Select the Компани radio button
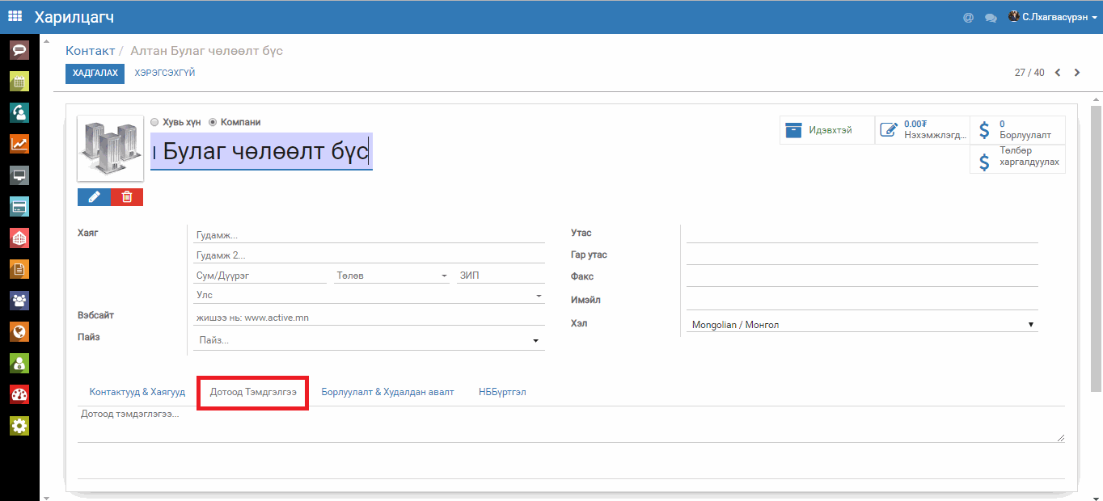Screen dimensions: 1103x501 [x=213, y=122]
